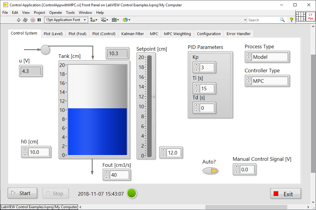Image resolution: width=316 pixels, height=210 pixels.
Task: Open the Resize Objects toolbar menu
Action: point(115,20)
